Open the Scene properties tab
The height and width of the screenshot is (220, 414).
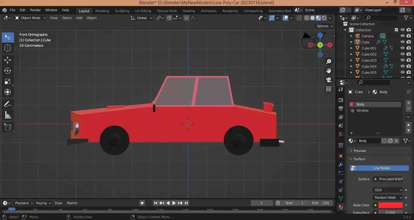[341, 126]
